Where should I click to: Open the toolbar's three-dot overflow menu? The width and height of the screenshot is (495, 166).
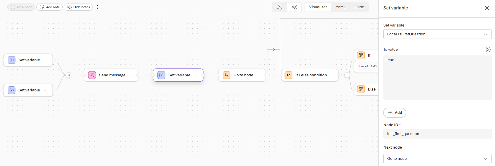point(97,7)
